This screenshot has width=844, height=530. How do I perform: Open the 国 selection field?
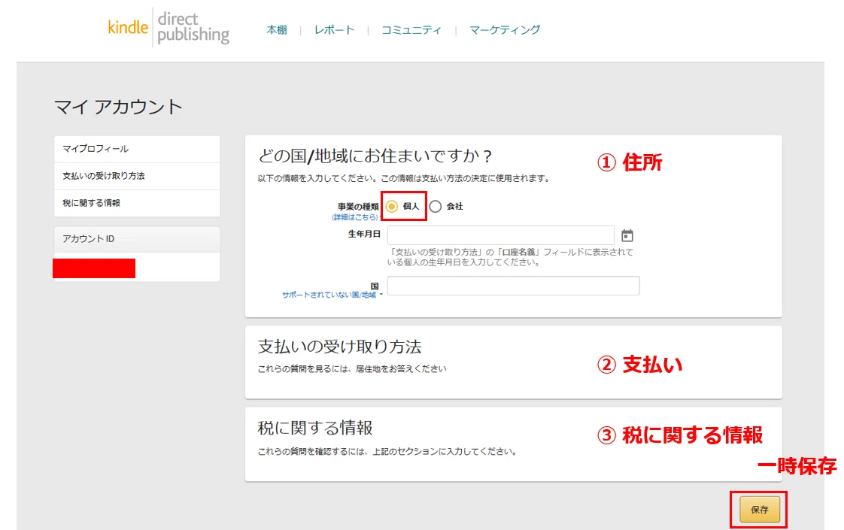[x=514, y=285]
